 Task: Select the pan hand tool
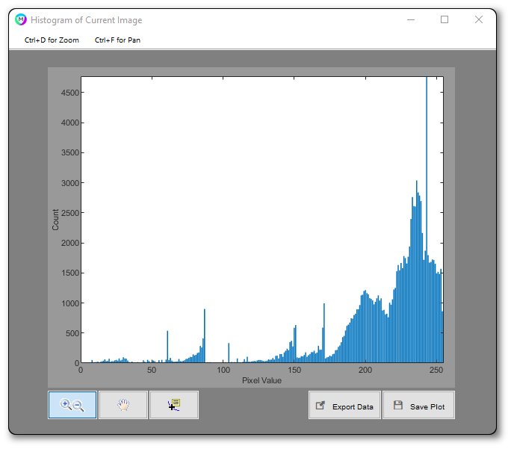coord(123,405)
